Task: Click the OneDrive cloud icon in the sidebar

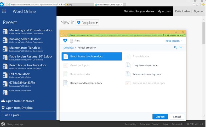Action: point(3,101)
